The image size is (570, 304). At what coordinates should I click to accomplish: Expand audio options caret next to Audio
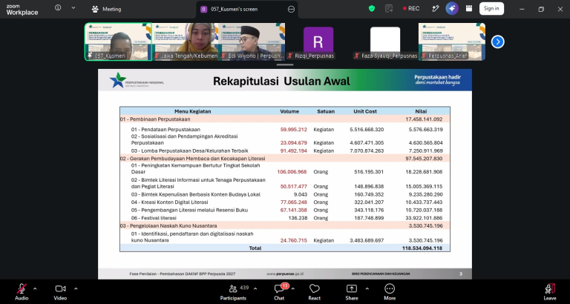(x=35, y=288)
